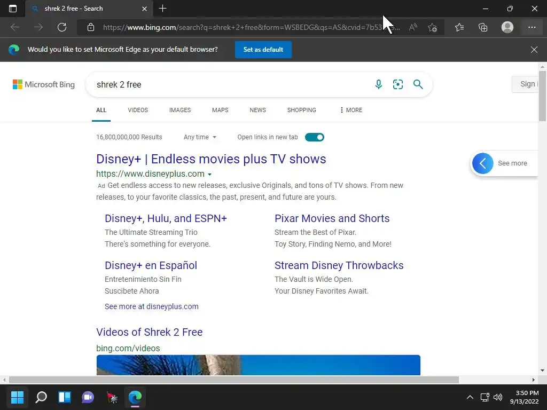Switch to the IMAGES tab
Viewport: 547px width, 410px height.
click(x=180, y=110)
